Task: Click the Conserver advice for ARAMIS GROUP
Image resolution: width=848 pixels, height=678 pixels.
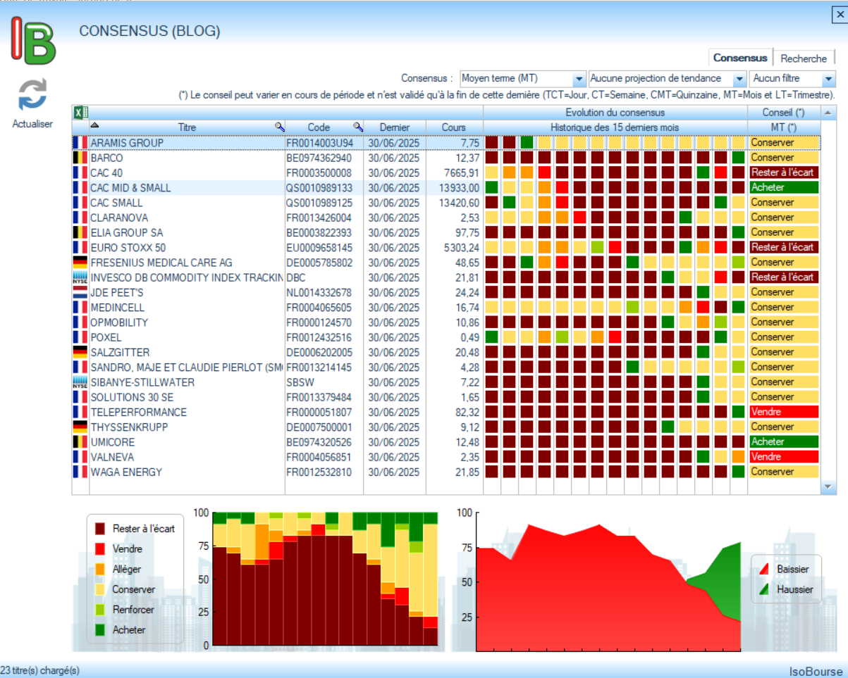Action: click(784, 143)
